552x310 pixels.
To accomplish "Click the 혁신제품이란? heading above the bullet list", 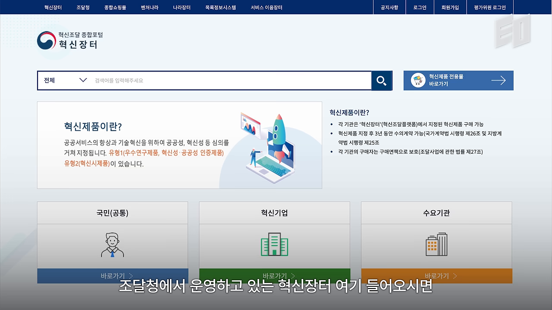I will 349,112.
